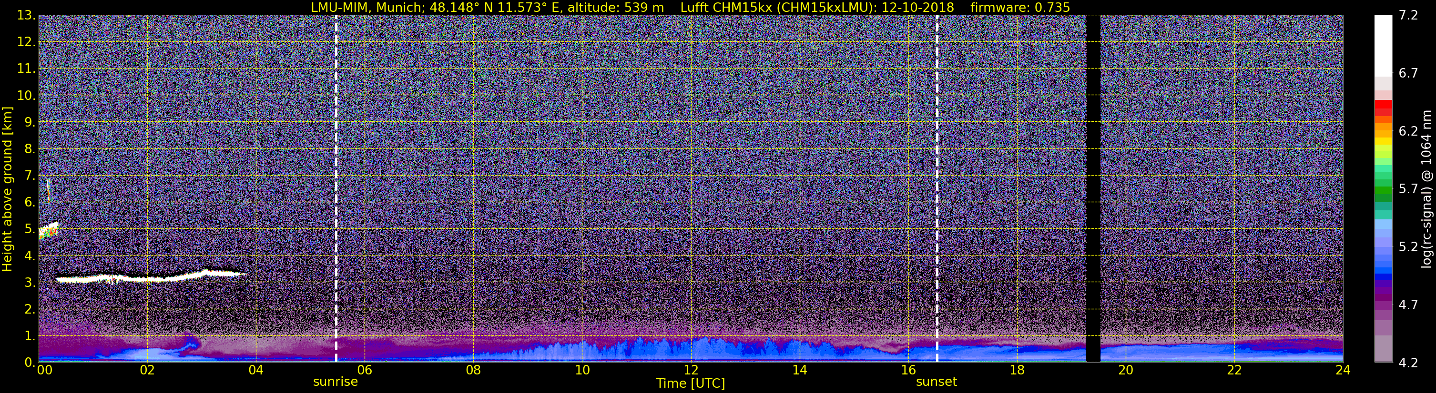Click the colorbar value '4.2'
This screenshot has height=393, width=1436.
1408,363
